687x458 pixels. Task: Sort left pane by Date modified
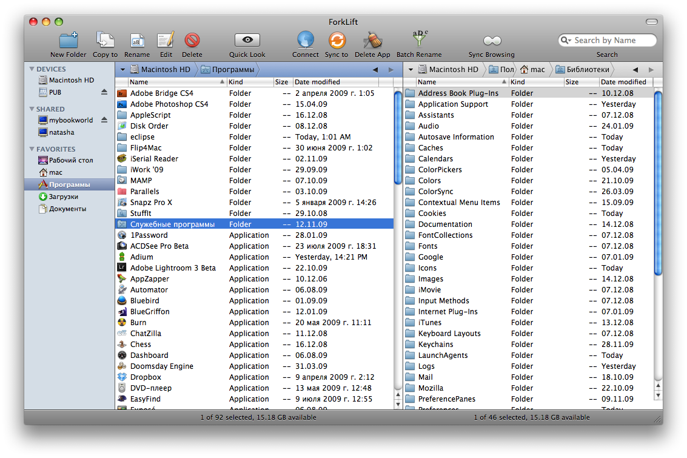[x=335, y=82]
